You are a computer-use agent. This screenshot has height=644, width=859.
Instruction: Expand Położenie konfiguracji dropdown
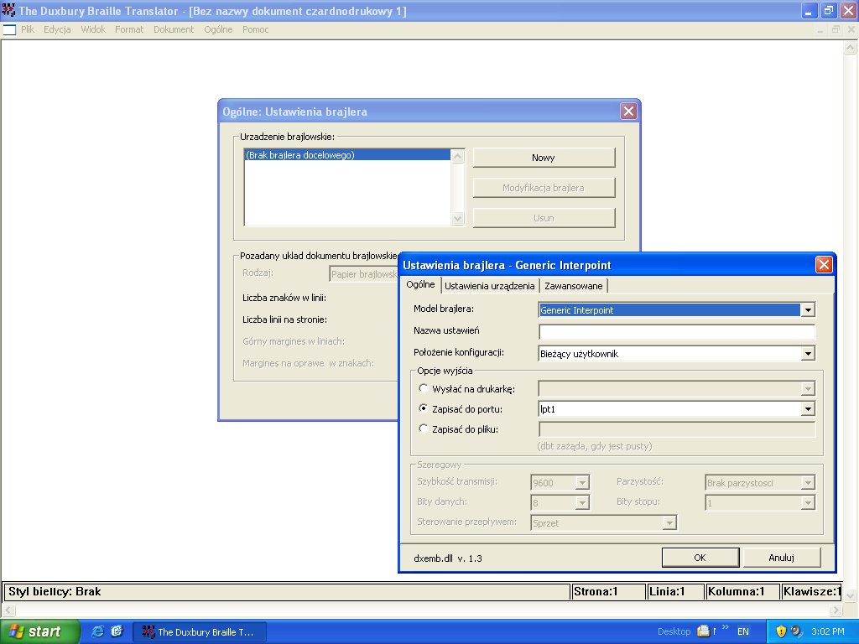[x=808, y=354]
